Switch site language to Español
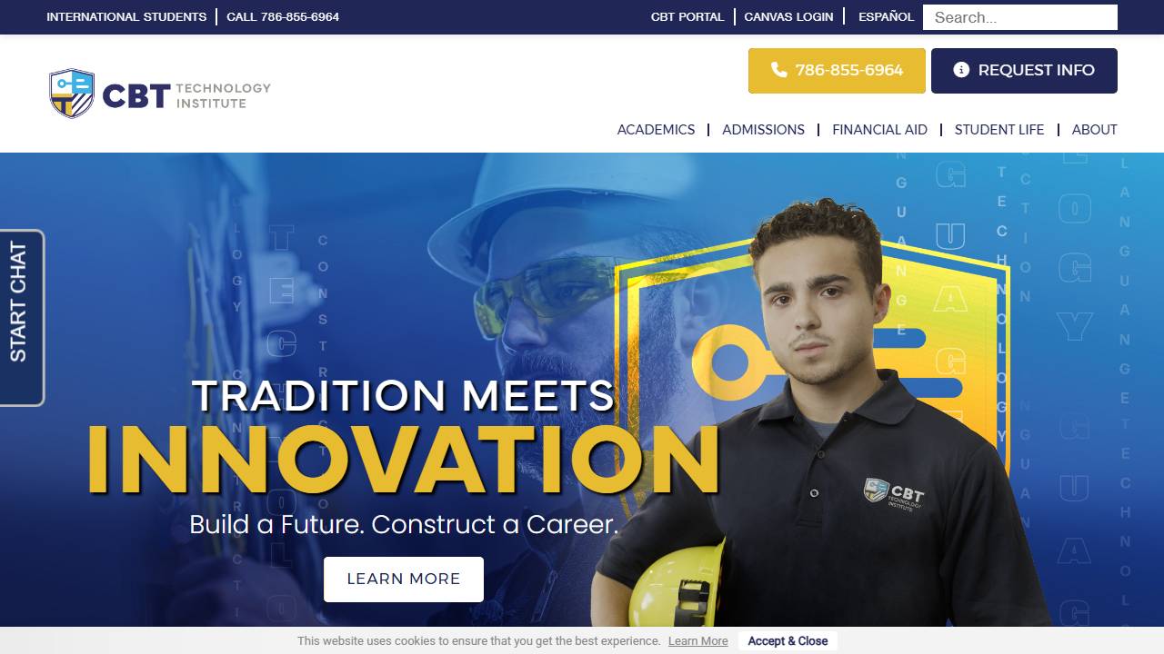Screen dimensions: 1164x654 pyautogui.click(x=886, y=16)
